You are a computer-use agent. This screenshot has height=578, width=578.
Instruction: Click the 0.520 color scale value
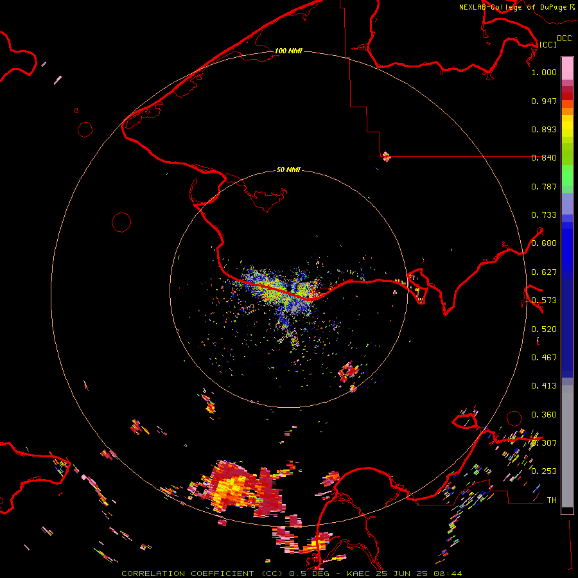(544, 329)
